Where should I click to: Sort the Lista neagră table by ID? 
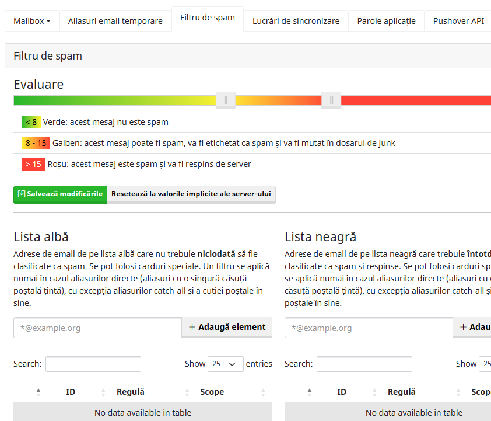pos(342,392)
